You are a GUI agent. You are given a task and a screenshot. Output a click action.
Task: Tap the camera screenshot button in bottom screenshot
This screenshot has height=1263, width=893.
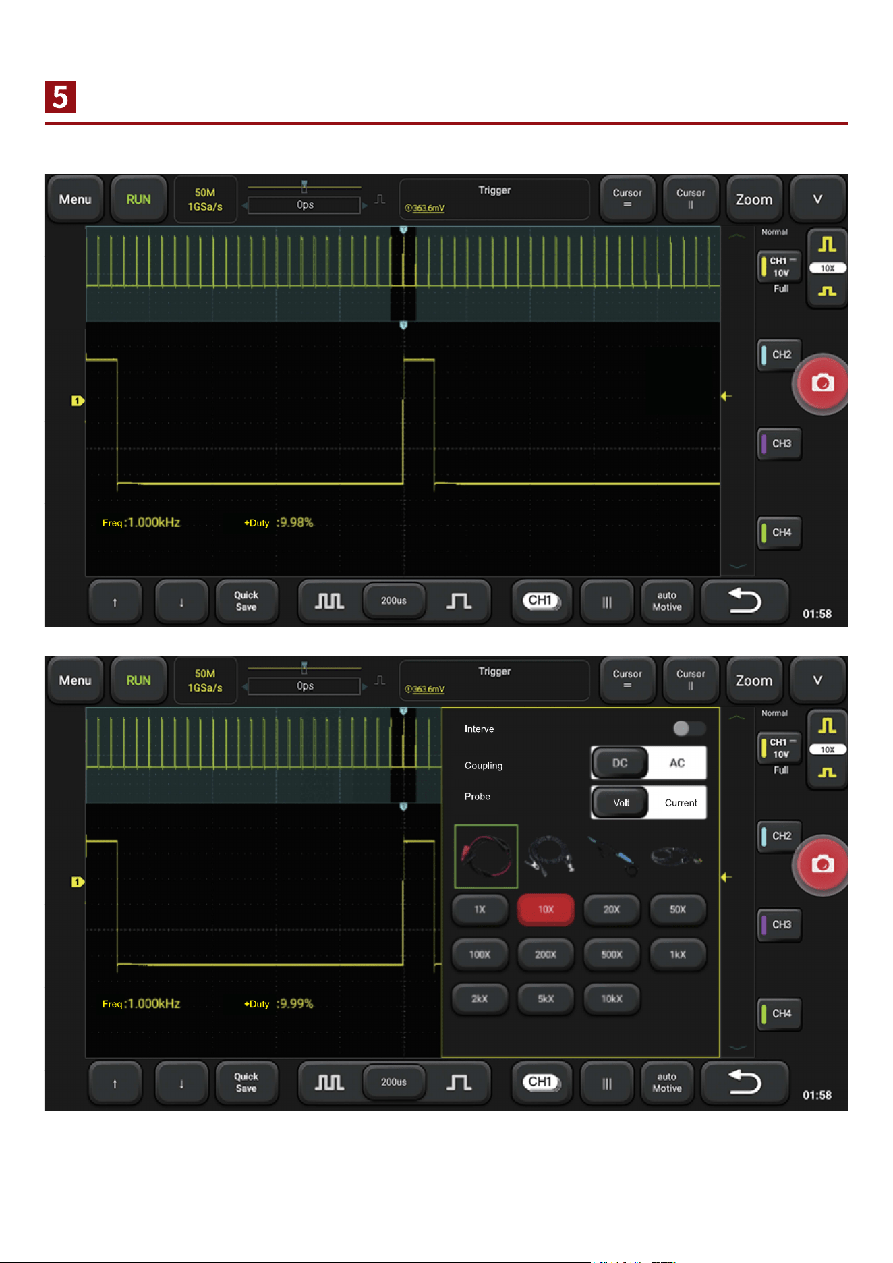click(x=822, y=864)
